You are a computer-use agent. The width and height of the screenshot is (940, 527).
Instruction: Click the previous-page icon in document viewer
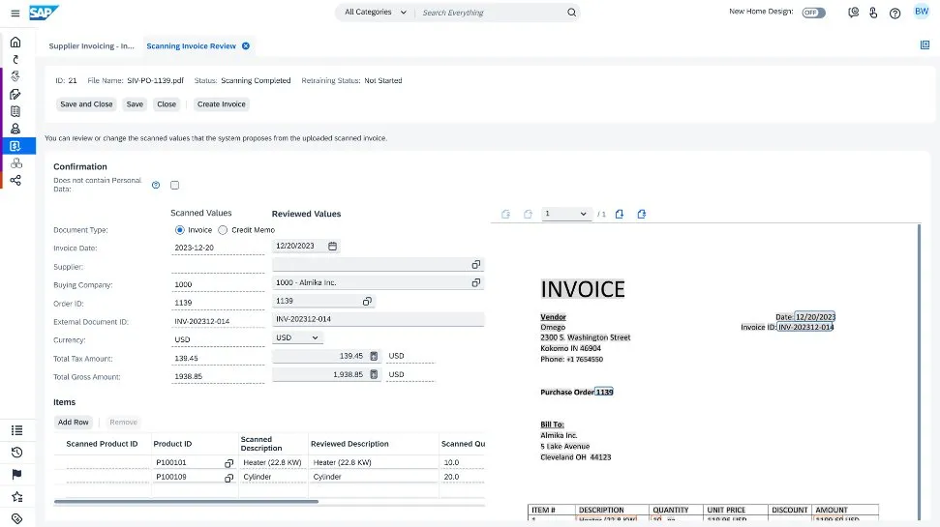click(528, 214)
